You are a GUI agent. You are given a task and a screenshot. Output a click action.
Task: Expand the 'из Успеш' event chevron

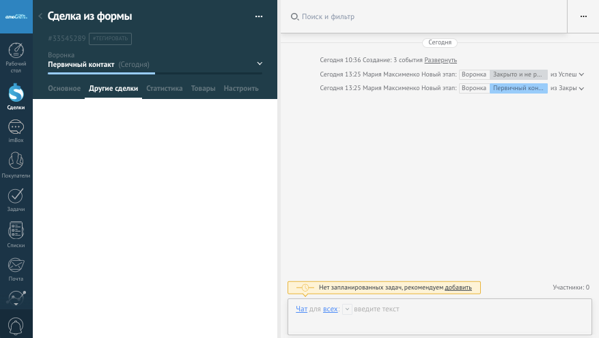coord(581,74)
